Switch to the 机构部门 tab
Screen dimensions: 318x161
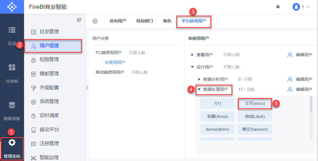tap(144, 21)
